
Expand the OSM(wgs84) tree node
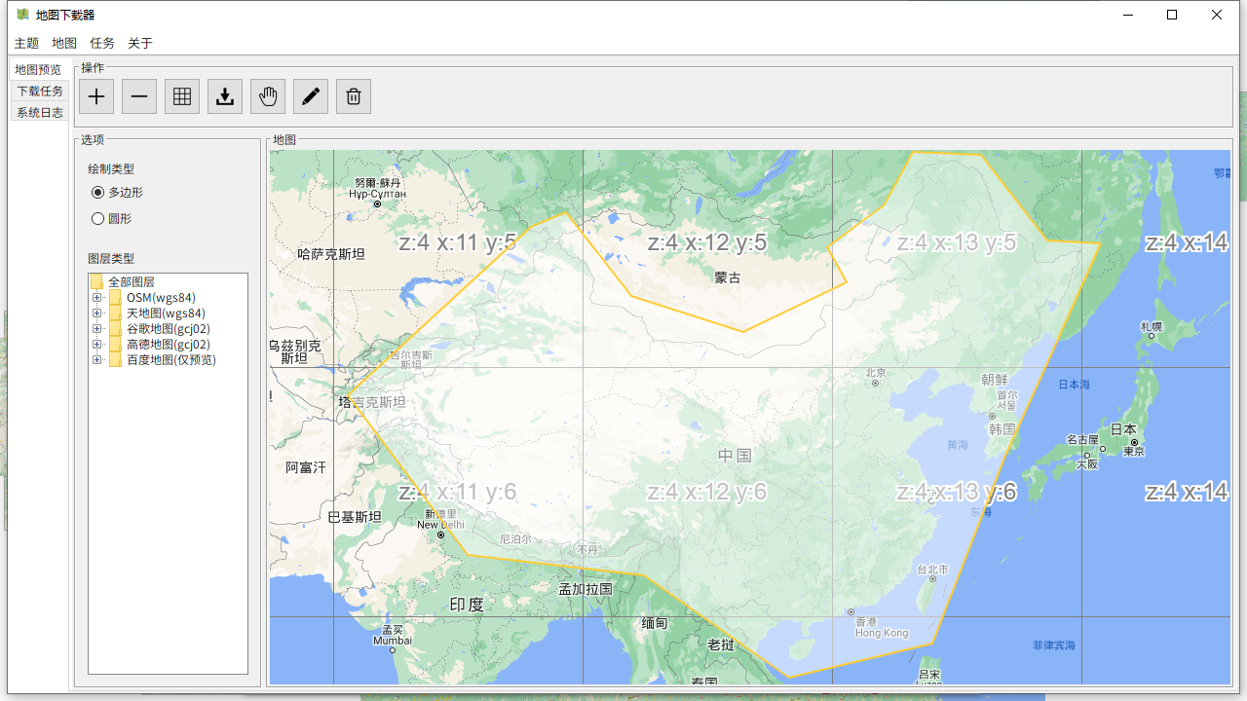(96, 298)
